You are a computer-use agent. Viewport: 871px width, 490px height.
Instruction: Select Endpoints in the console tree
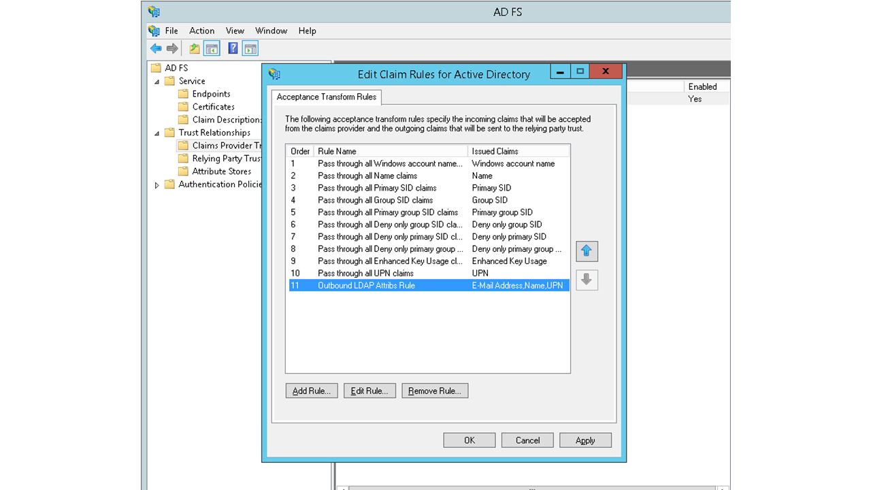coord(211,94)
